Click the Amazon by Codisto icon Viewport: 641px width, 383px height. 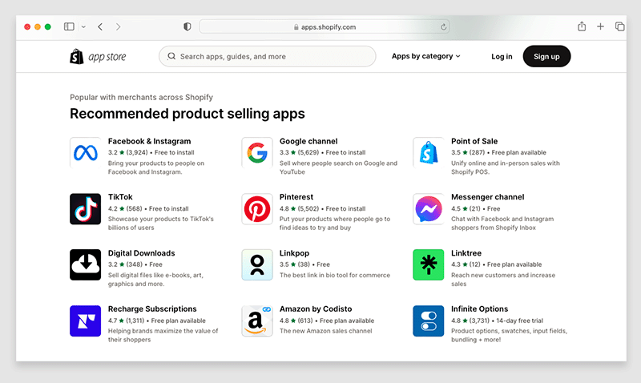click(256, 321)
